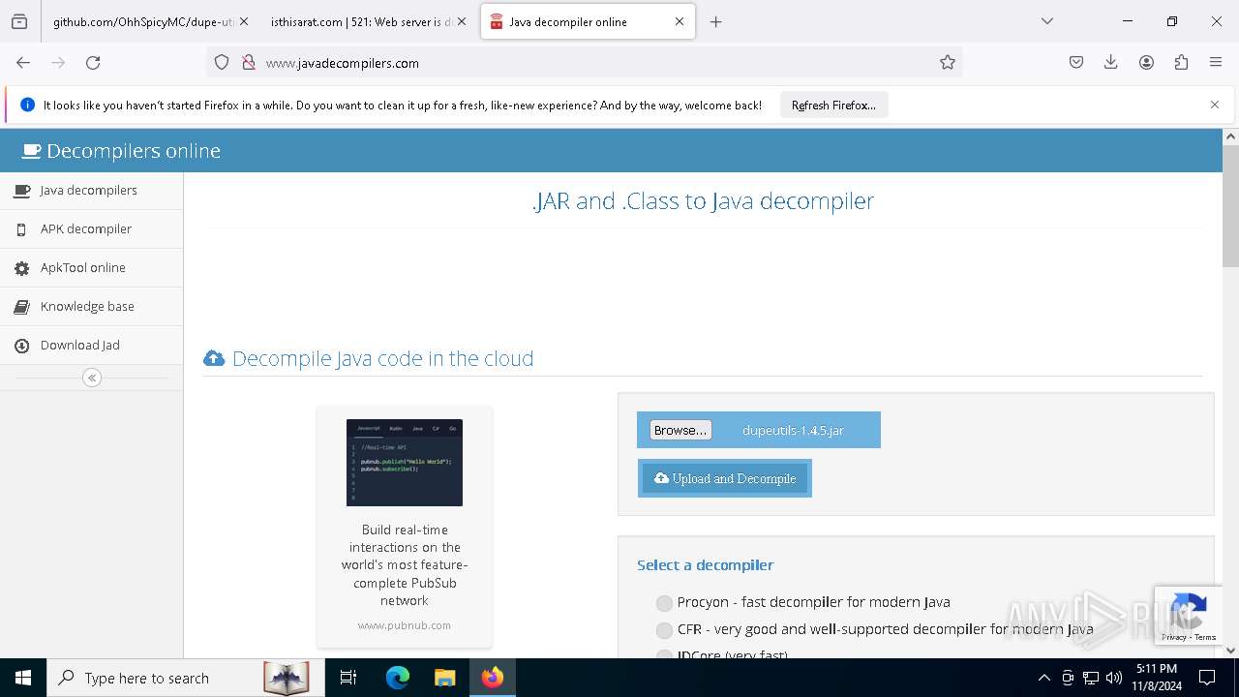Open the Extensions puzzle-piece icon
The width and height of the screenshot is (1239, 697).
(x=1181, y=62)
